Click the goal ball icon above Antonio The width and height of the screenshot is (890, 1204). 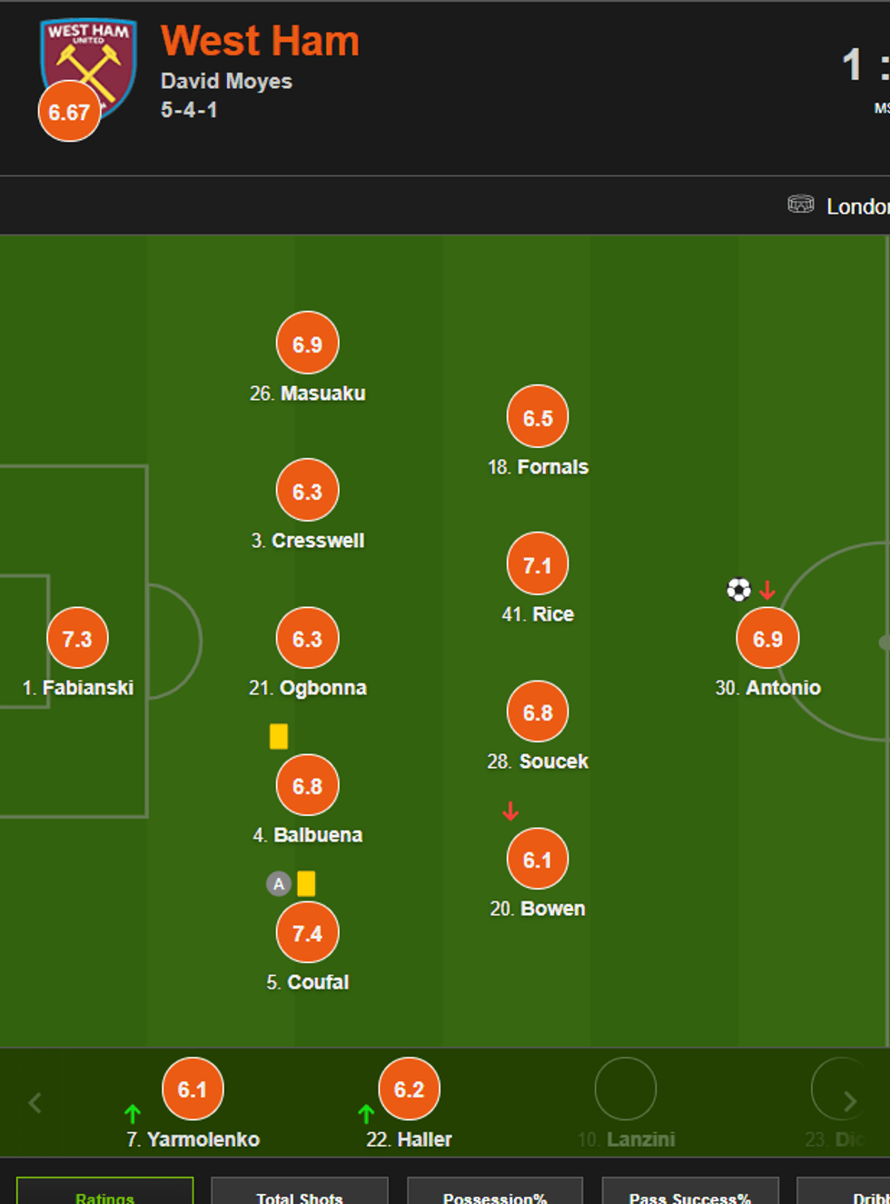pos(739,591)
